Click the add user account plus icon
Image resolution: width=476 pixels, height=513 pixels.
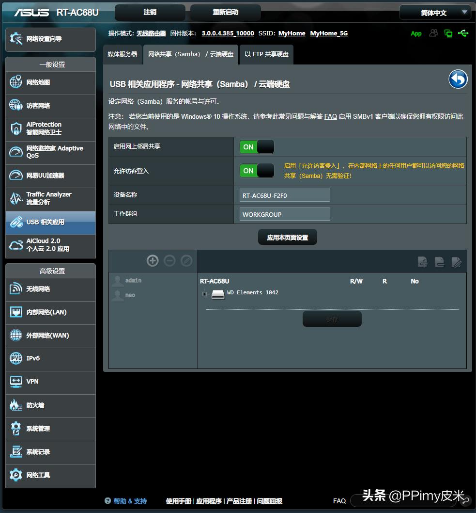tap(153, 261)
